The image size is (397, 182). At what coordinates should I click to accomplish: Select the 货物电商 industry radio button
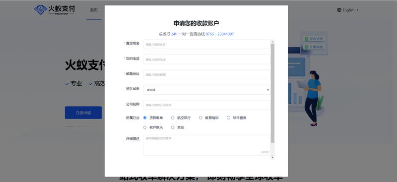[145, 118]
